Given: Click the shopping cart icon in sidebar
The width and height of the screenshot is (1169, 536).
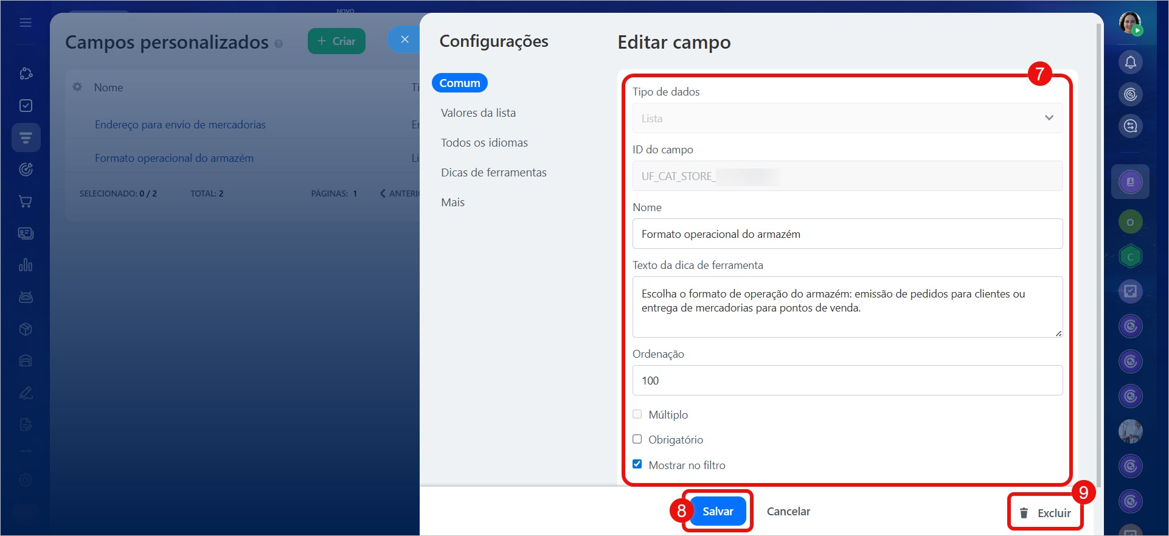Looking at the screenshot, I should [26, 201].
